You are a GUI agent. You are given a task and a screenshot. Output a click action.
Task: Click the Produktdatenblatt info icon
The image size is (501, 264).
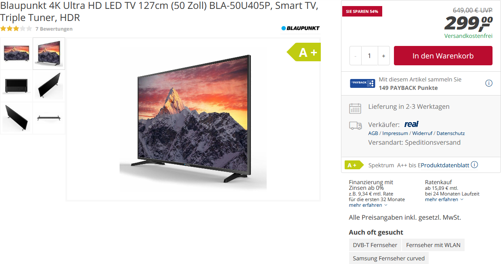pyautogui.click(x=474, y=165)
